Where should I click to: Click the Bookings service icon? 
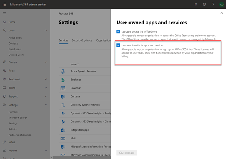[x=63, y=79]
